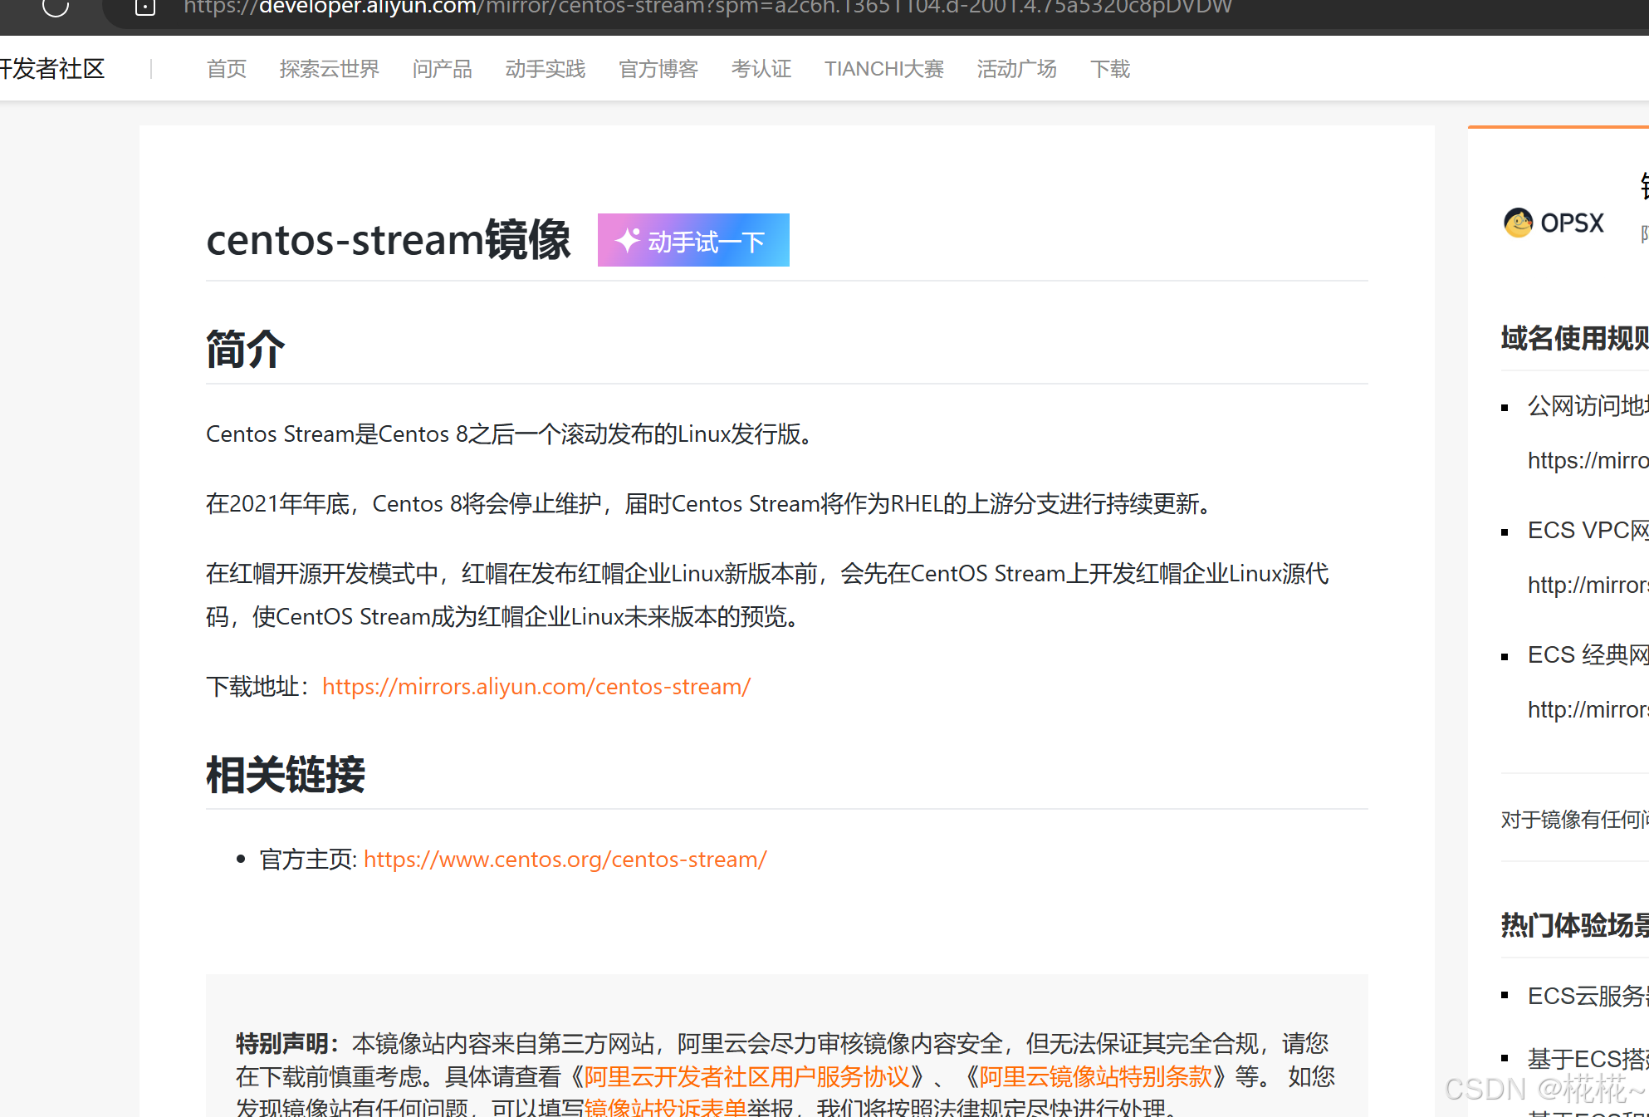
Task: Open the TIANCHI大赛 menu item
Action: pos(883,69)
